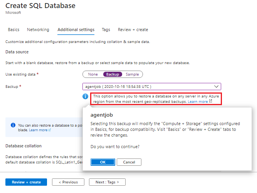Switch to the Basics tab
The width and height of the screenshot is (257, 193).
13,30
